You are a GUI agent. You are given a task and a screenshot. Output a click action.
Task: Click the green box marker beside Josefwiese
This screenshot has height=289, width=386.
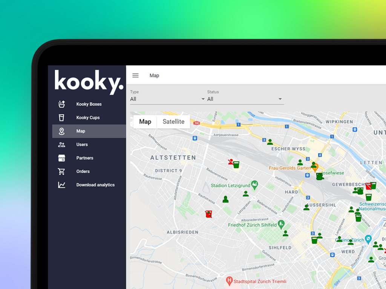click(319, 176)
